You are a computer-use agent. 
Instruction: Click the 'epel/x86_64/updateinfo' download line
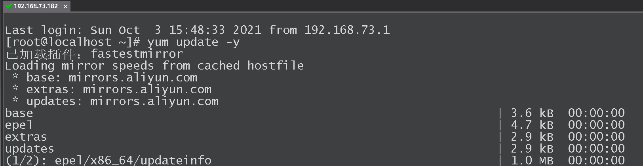tap(133, 160)
